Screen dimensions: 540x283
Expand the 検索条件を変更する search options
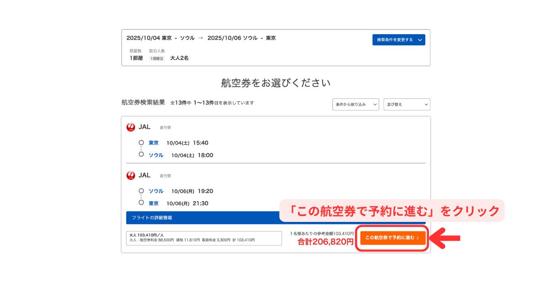(x=398, y=40)
